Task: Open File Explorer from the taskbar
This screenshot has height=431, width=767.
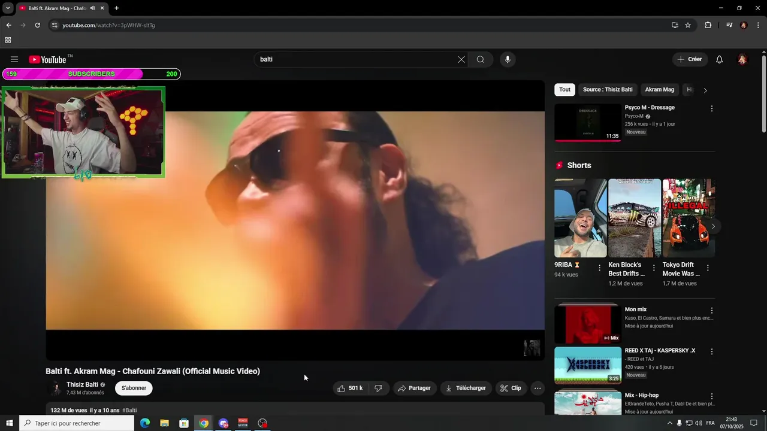Action: click(164, 423)
